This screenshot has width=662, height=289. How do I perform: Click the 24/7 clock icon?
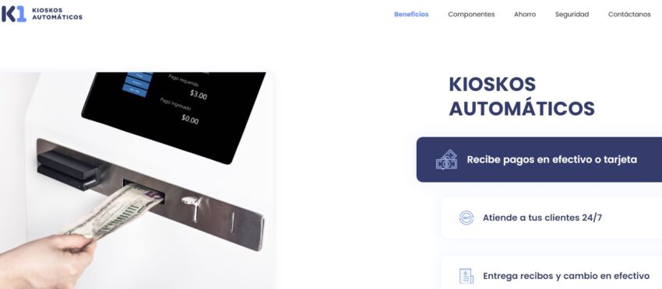(x=466, y=218)
